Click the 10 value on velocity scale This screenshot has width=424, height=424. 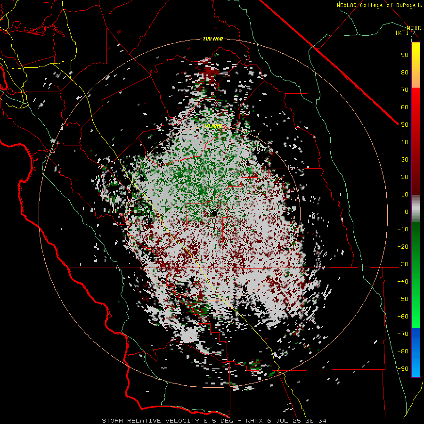(x=405, y=195)
